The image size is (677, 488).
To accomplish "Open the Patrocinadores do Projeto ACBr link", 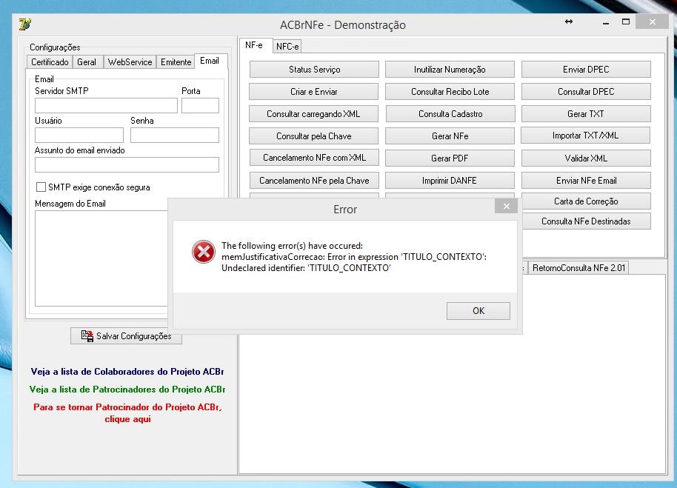I will click(x=127, y=390).
